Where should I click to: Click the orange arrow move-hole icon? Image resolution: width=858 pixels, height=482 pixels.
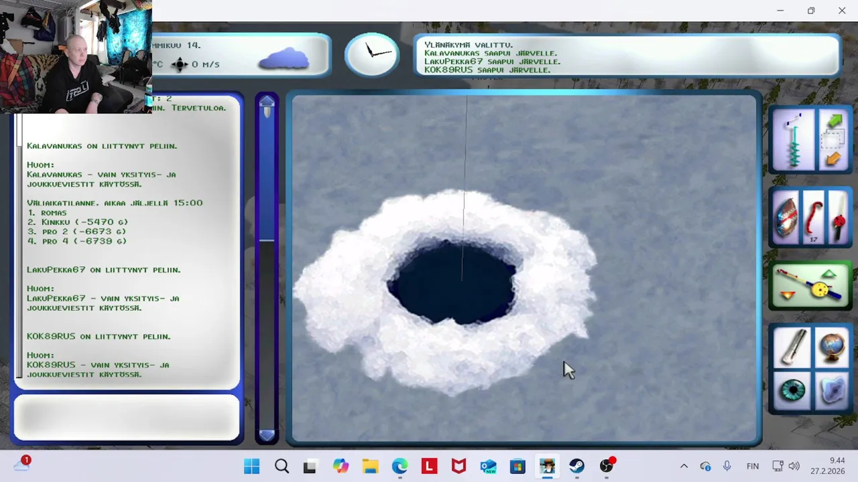(833, 159)
